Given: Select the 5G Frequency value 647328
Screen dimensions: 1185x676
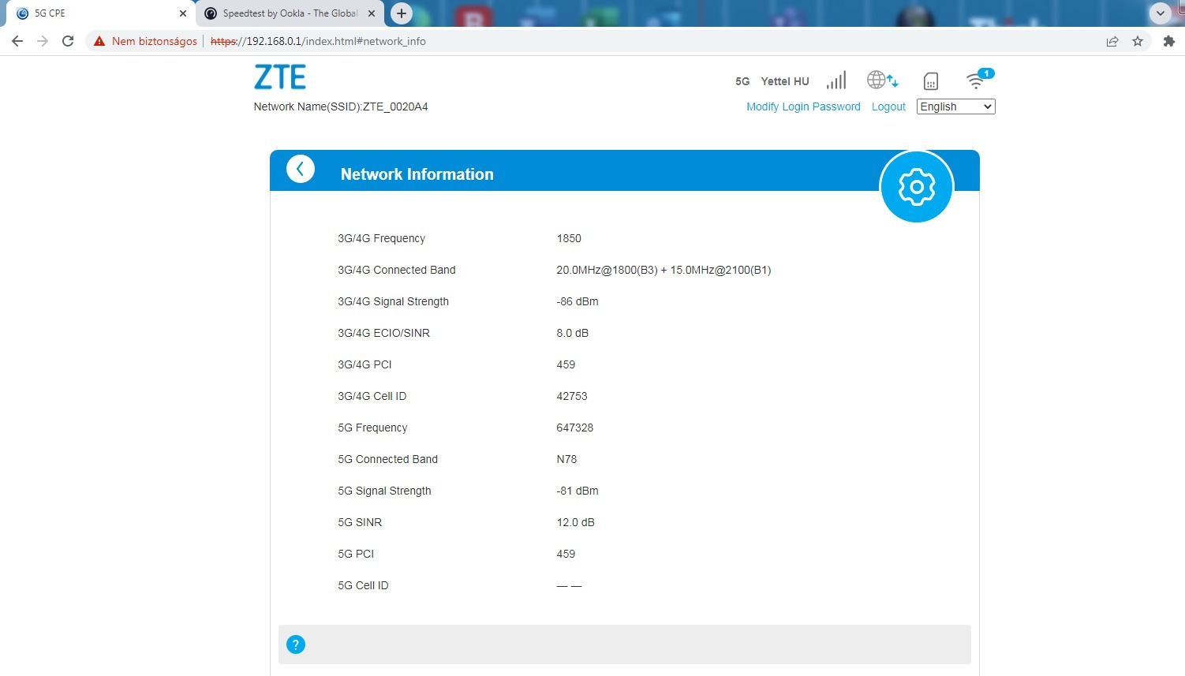Looking at the screenshot, I should click(x=575, y=428).
